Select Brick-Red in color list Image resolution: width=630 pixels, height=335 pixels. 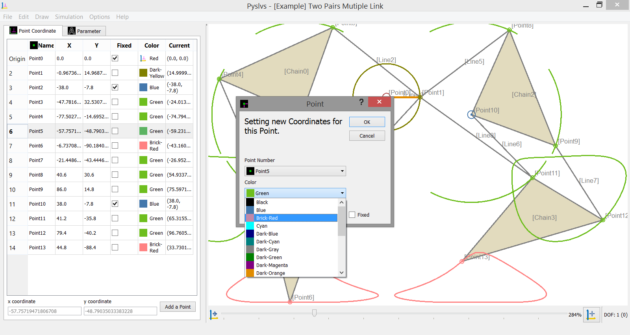pyautogui.click(x=291, y=218)
